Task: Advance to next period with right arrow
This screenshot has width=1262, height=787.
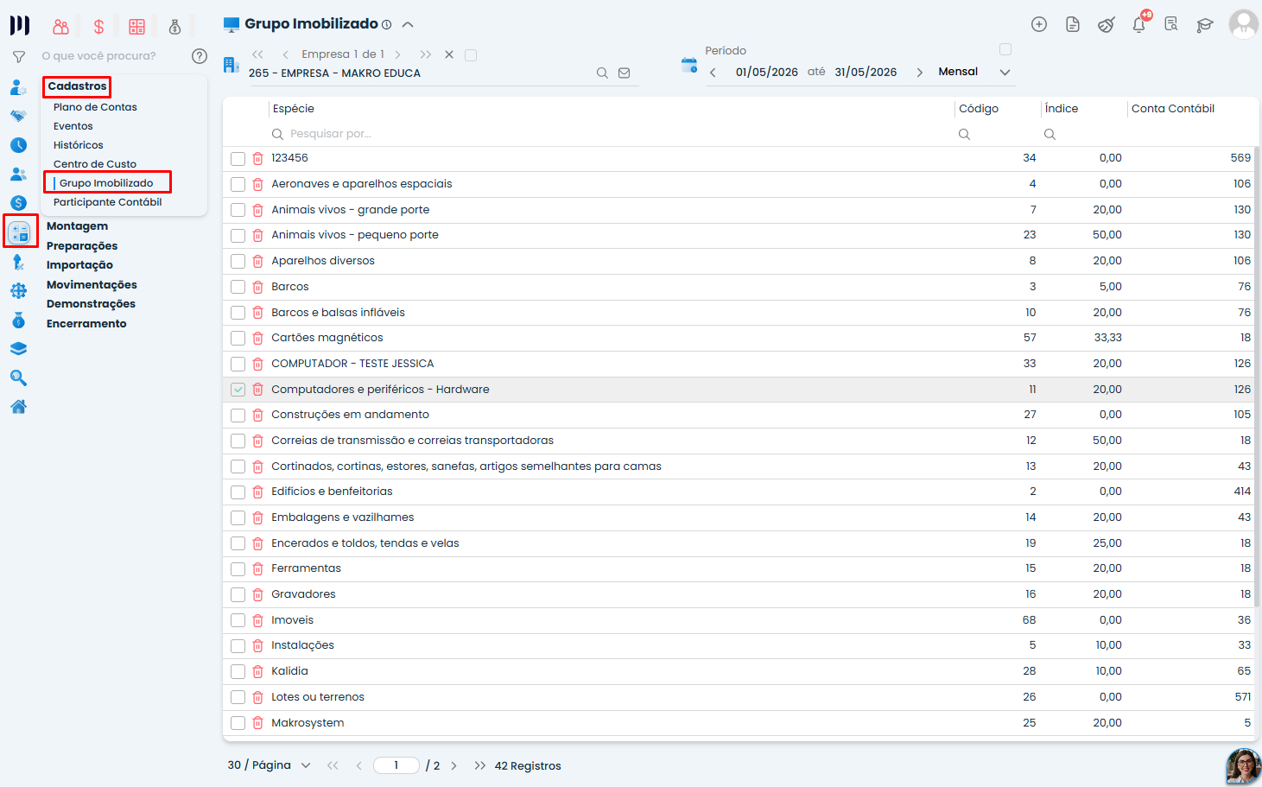Action: click(x=919, y=73)
